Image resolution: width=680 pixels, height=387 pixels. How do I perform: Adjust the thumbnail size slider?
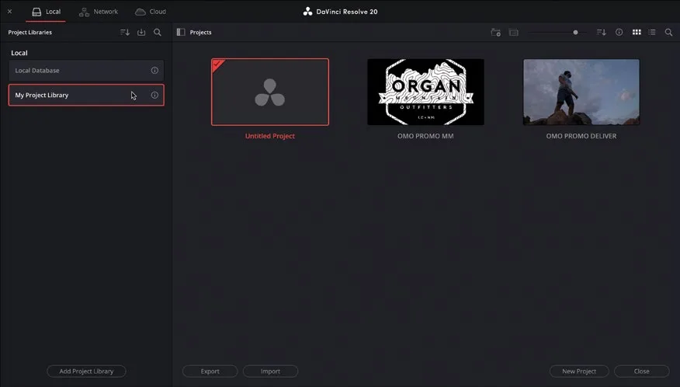click(x=575, y=32)
